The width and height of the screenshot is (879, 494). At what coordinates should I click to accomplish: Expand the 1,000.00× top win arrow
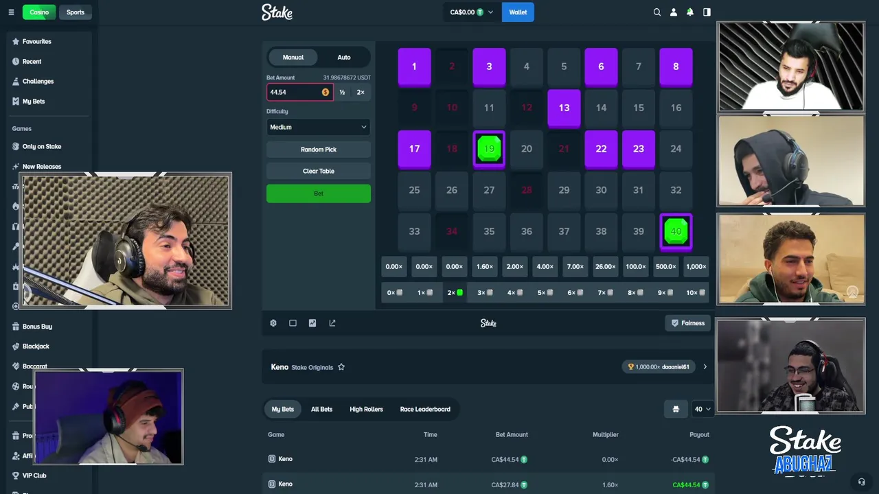pyautogui.click(x=705, y=367)
